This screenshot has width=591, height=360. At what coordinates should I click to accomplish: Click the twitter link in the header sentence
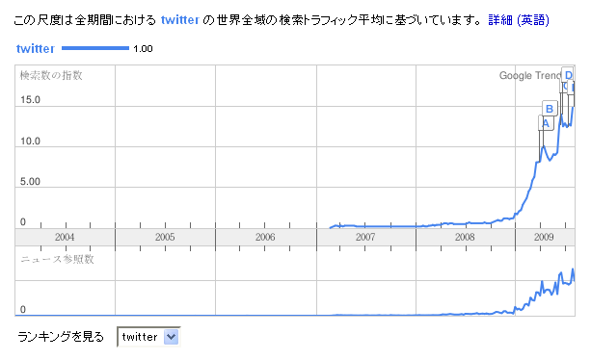pyautogui.click(x=179, y=20)
